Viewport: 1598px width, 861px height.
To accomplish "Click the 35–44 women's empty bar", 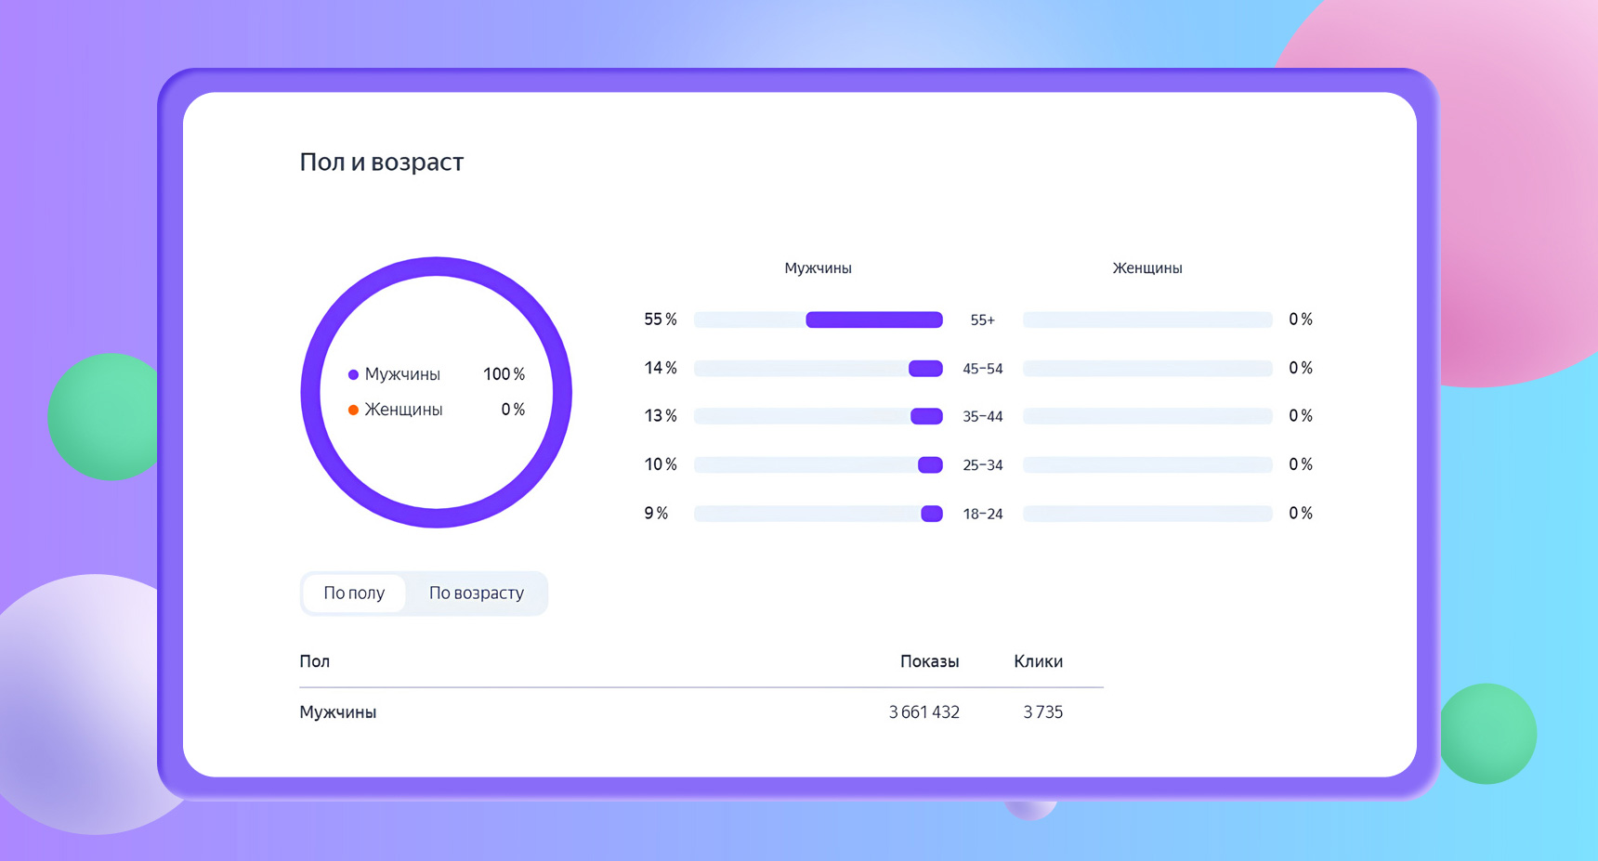I will (x=1147, y=417).
